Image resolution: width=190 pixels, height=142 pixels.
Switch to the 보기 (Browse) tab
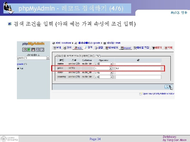point(57,48)
